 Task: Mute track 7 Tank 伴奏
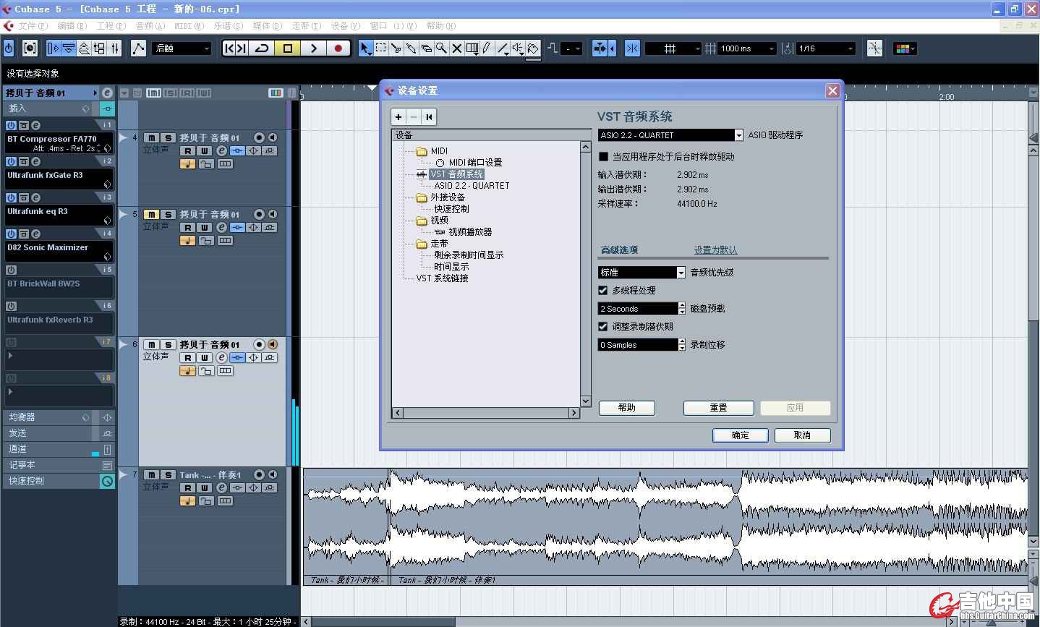[x=151, y=475]
